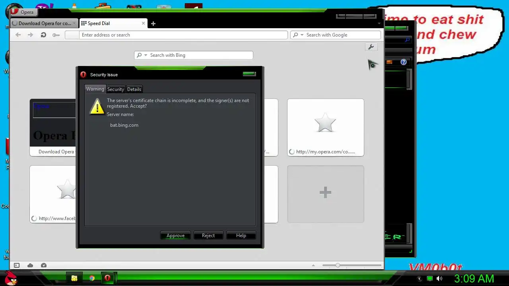This screenshot has width=509, height=286.
Task: Open the Download Opera speed dial tile
Action: [x=53, y=128]
